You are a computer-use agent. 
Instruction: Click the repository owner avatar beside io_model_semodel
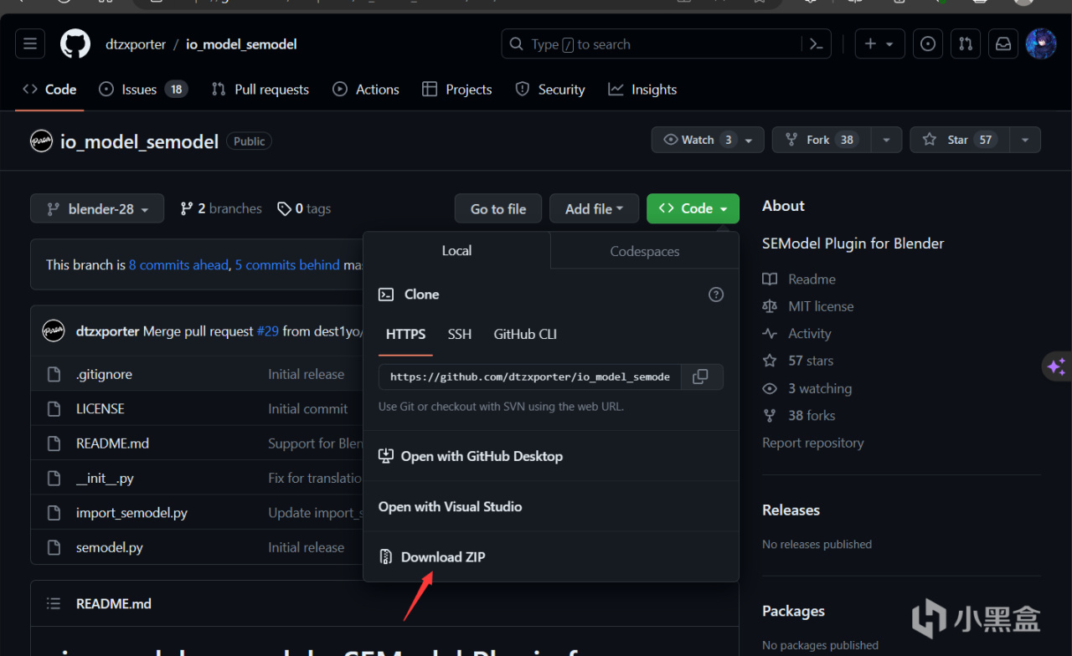pos(42,141)
